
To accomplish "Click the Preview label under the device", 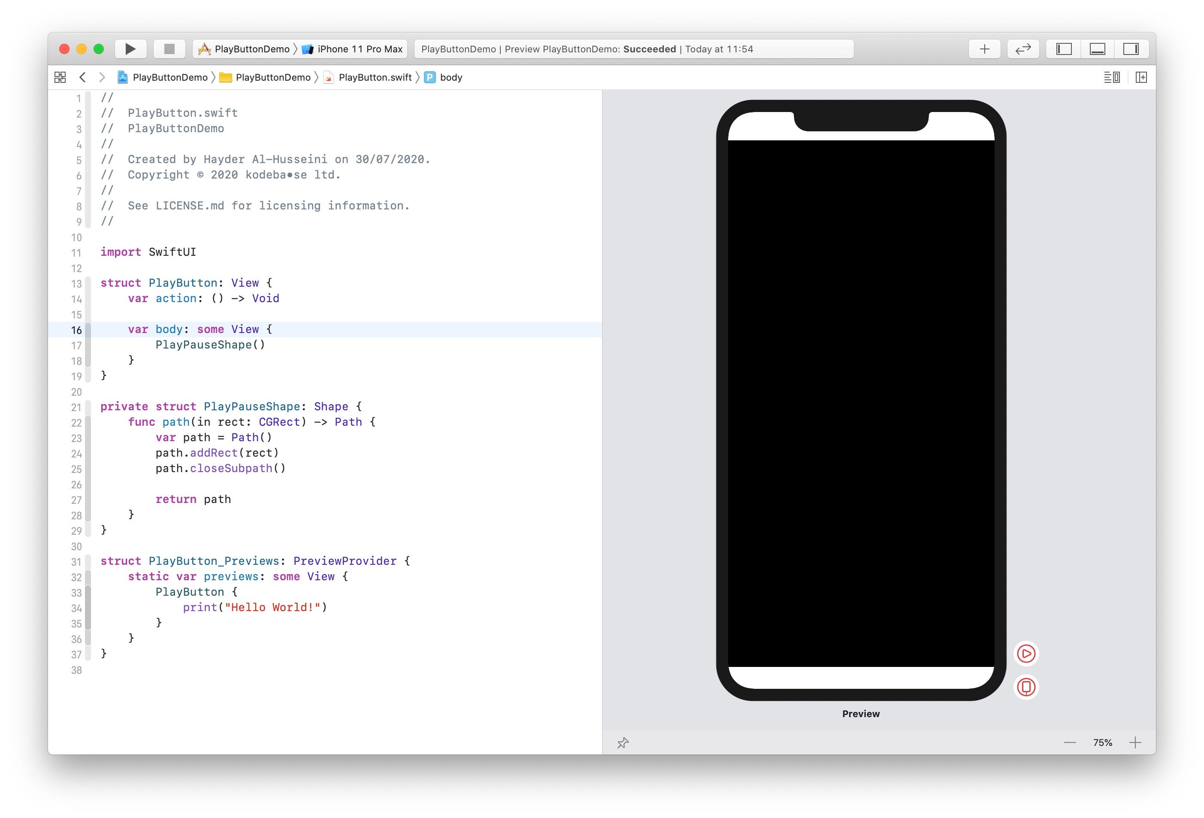I will click(860, 713).
